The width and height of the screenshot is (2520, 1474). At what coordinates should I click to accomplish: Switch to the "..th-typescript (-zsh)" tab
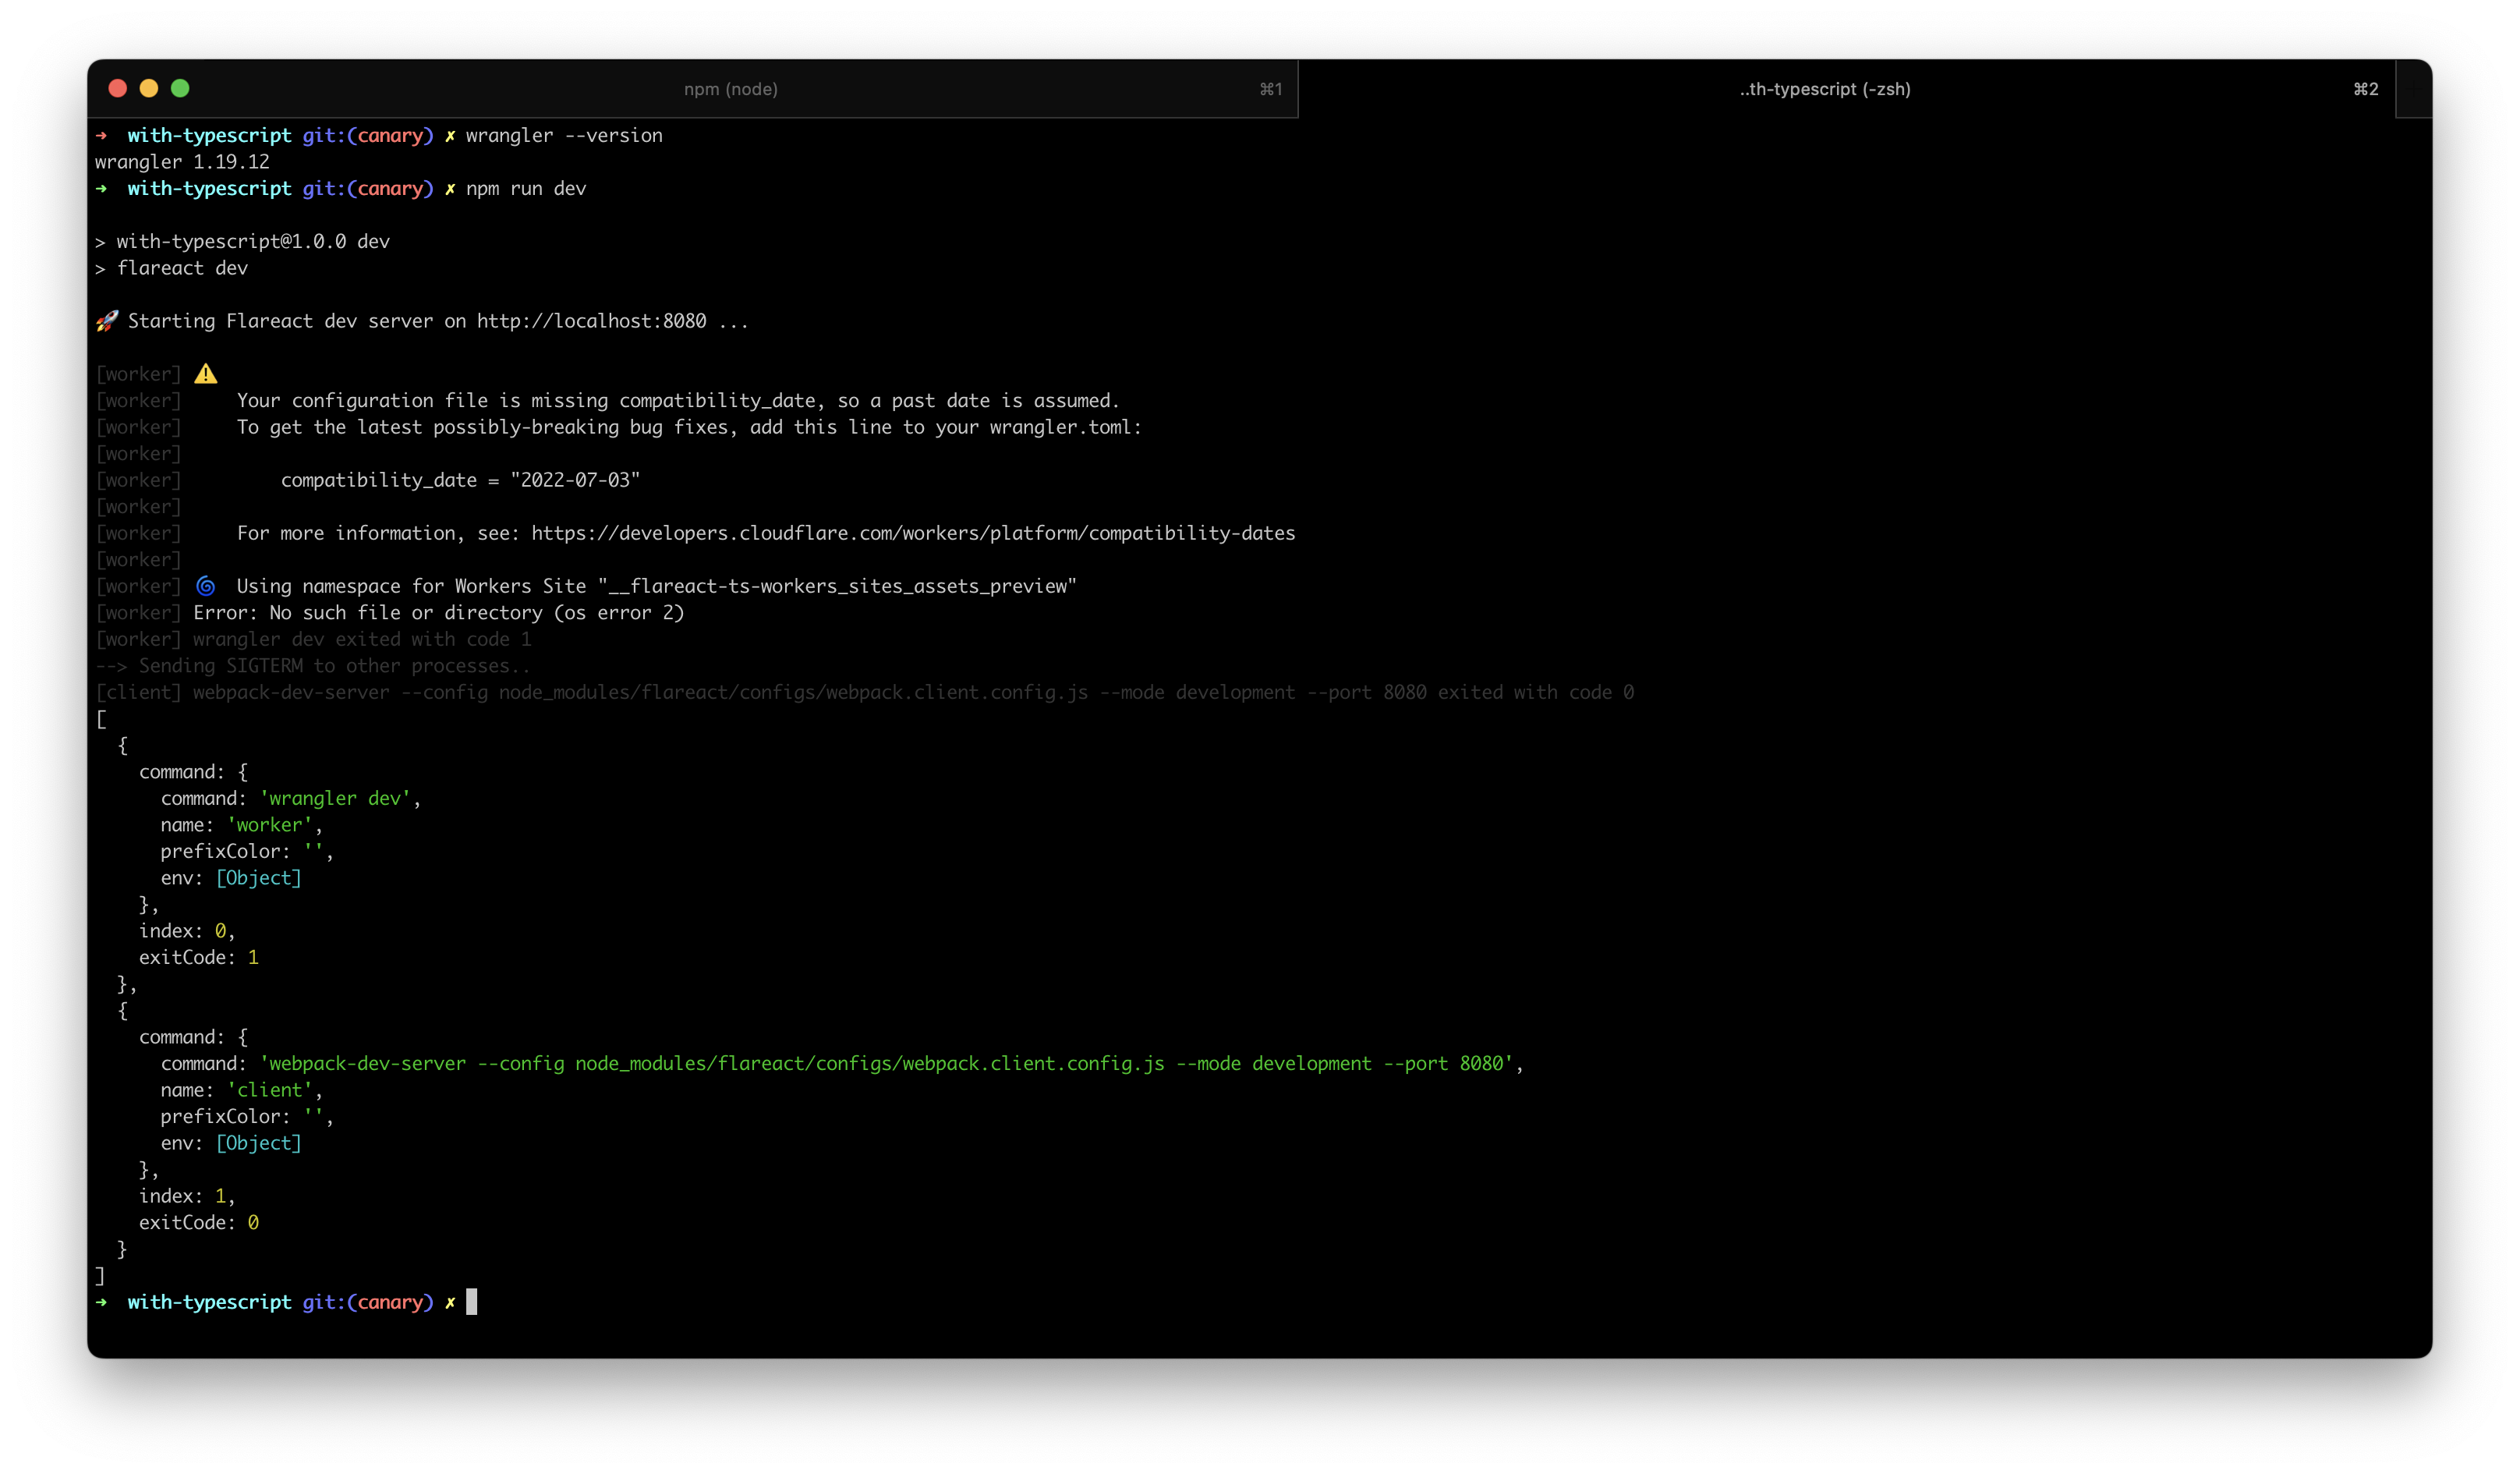(1823, 89)
